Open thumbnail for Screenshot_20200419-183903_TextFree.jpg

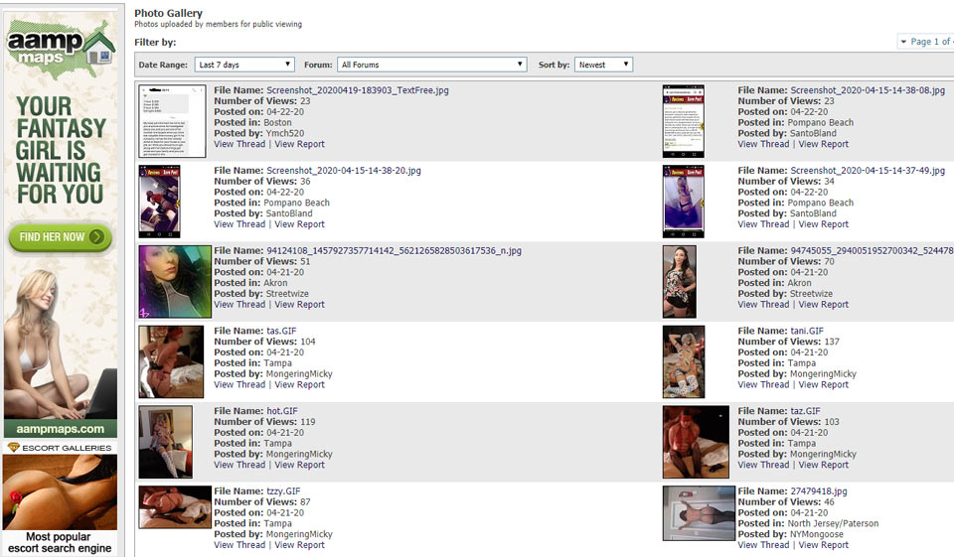(172, 120)
